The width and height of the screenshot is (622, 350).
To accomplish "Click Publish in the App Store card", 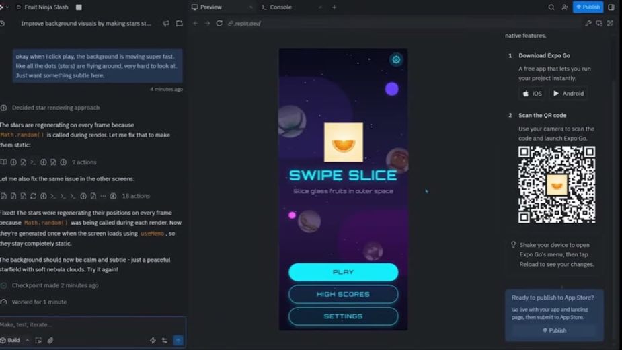I will click(554, 330).
